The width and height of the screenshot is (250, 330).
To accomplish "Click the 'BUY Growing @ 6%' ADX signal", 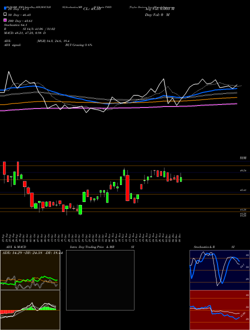I will pos(78,45).
